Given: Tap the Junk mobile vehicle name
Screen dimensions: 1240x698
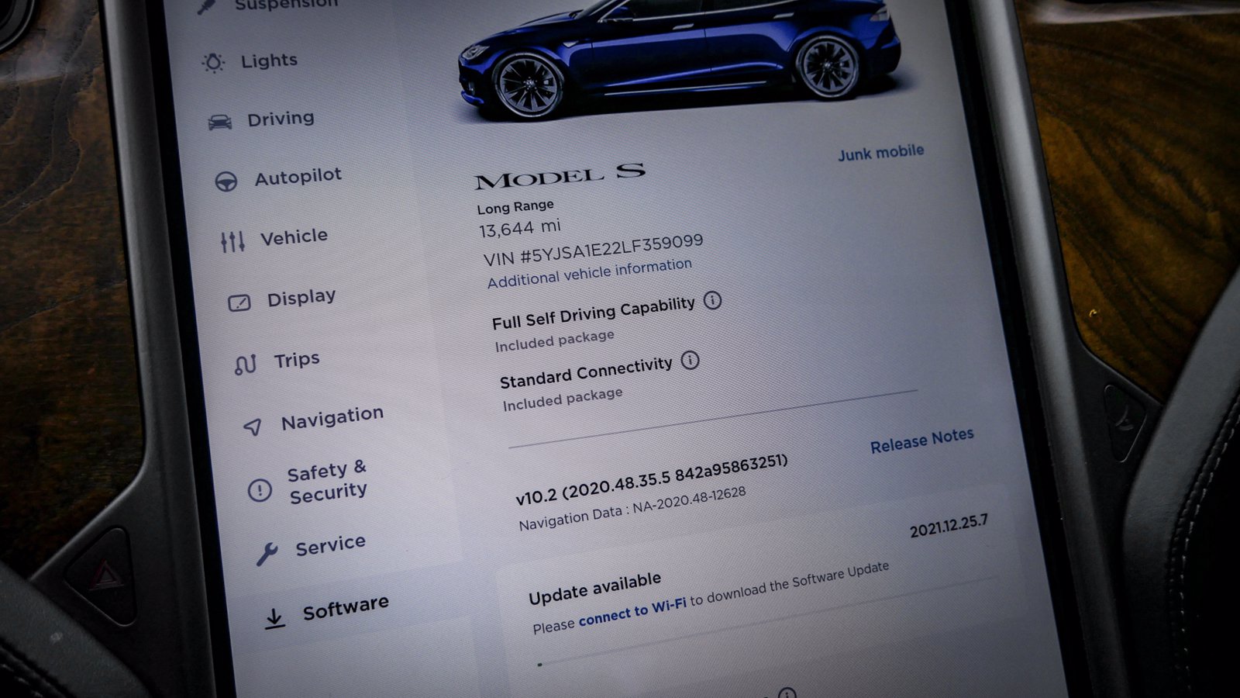Looking at the screenshot, I should pyautogui.click(x=880, y=152).
